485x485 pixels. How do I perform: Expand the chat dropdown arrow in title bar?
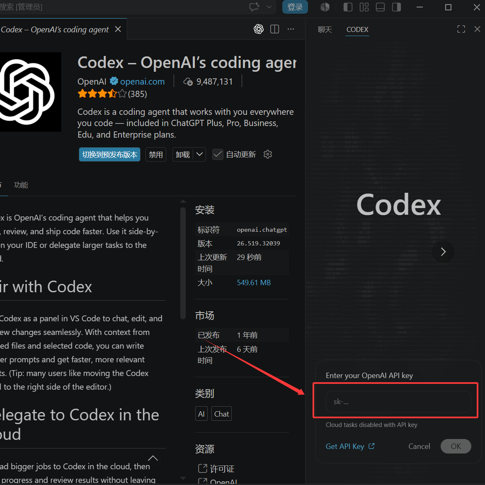(269, 7)
